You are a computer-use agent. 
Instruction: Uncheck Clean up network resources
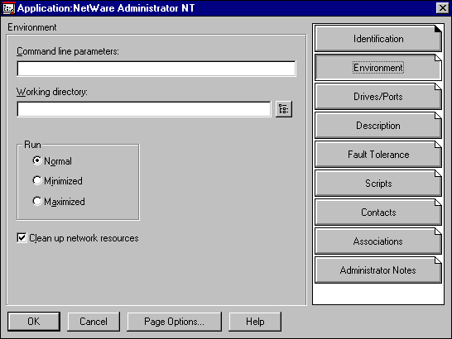pos(22,238)
